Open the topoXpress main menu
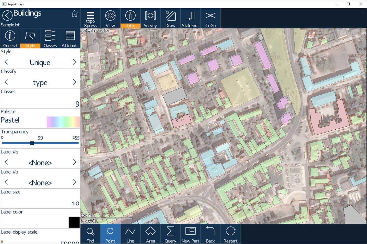The height and width of the screenshot is (244, 367). pyautogui.click(x=90, y=18)
